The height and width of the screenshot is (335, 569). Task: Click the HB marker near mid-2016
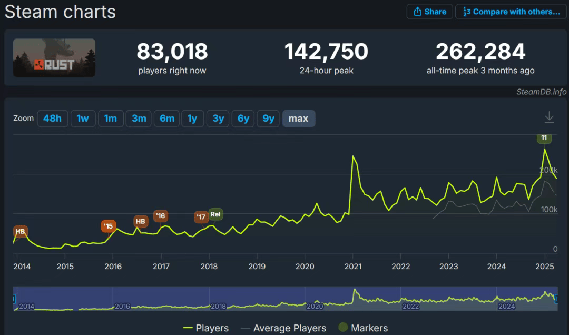pos(141,221)
